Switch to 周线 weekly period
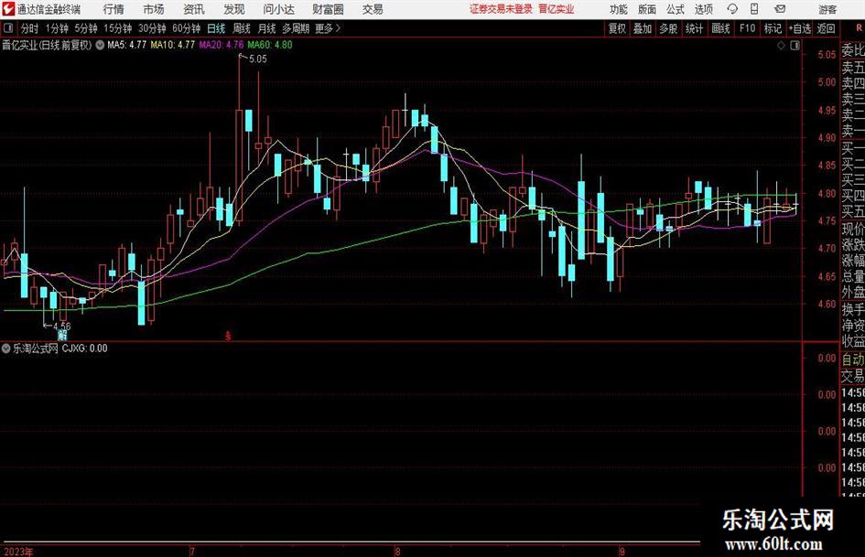865x557 pixels. click(241, 28)
